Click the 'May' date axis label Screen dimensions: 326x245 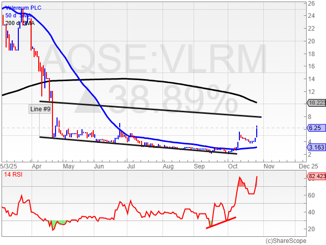pyautogui.click(x=69, y=166)
